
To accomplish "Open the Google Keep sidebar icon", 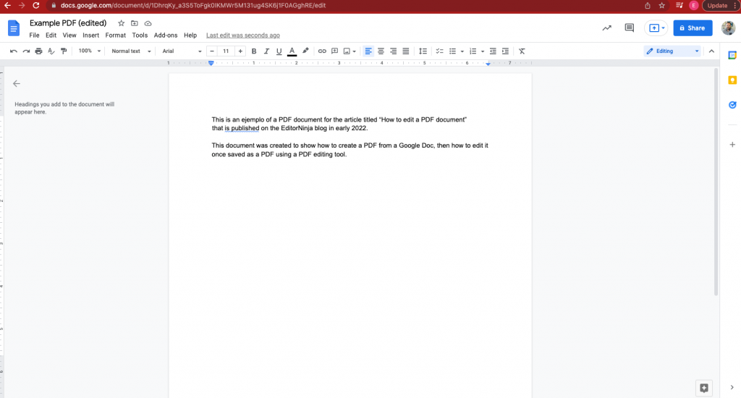I will click(732, 80).
